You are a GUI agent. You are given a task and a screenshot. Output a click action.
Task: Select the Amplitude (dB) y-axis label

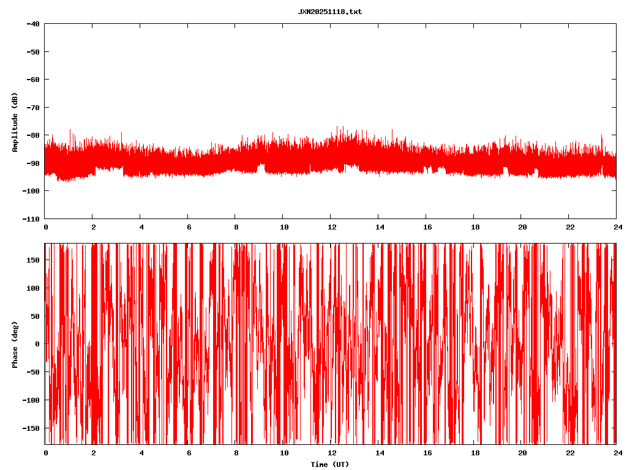(x=15, y=122)
